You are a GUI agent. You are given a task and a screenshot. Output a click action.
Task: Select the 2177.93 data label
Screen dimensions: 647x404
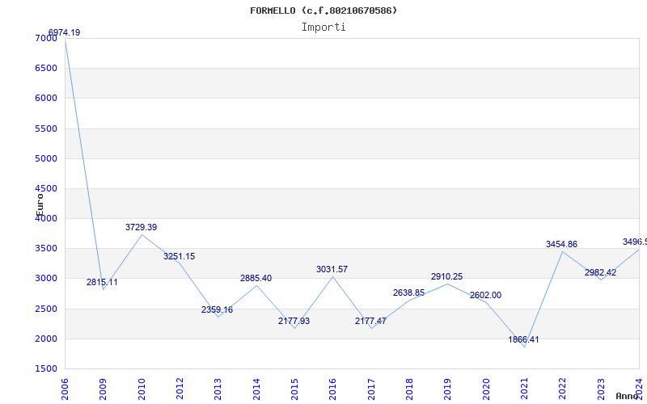(294, 321)
